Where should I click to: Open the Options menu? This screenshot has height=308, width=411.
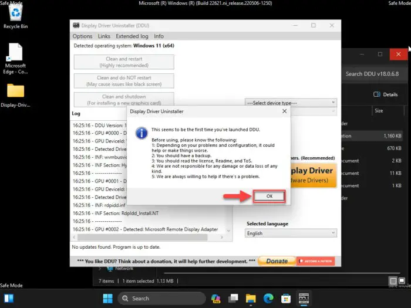82,36
